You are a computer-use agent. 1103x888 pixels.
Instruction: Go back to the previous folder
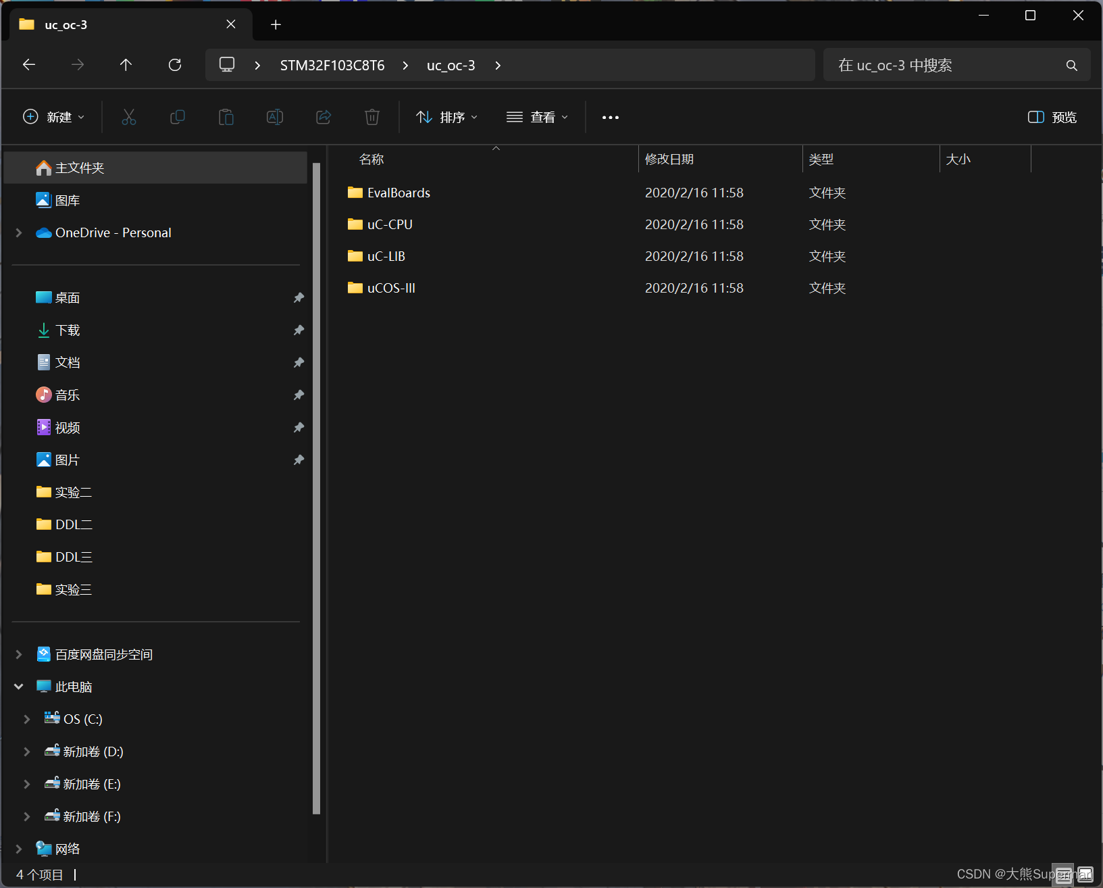click(29, 65)
